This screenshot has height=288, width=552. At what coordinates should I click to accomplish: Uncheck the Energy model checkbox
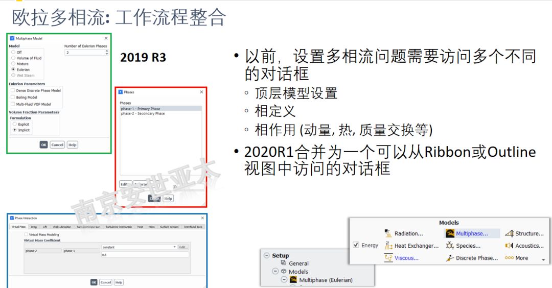pos(356,245)
